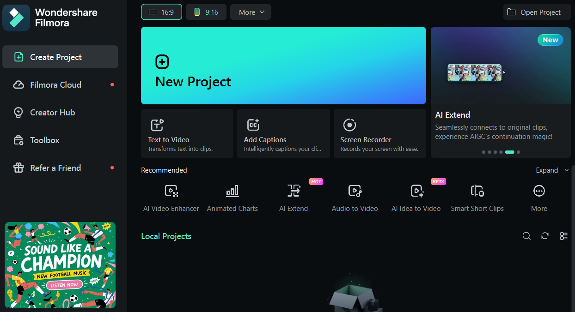Select the last AI Extend carousel dot
Screen dimensions: 575x312
pyautogui.click(x=519, y=152)
